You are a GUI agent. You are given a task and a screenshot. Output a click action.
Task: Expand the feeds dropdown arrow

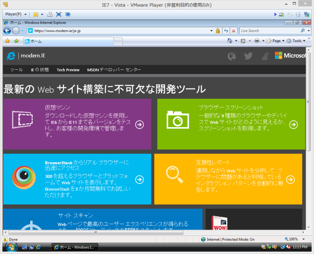point(250,41)
